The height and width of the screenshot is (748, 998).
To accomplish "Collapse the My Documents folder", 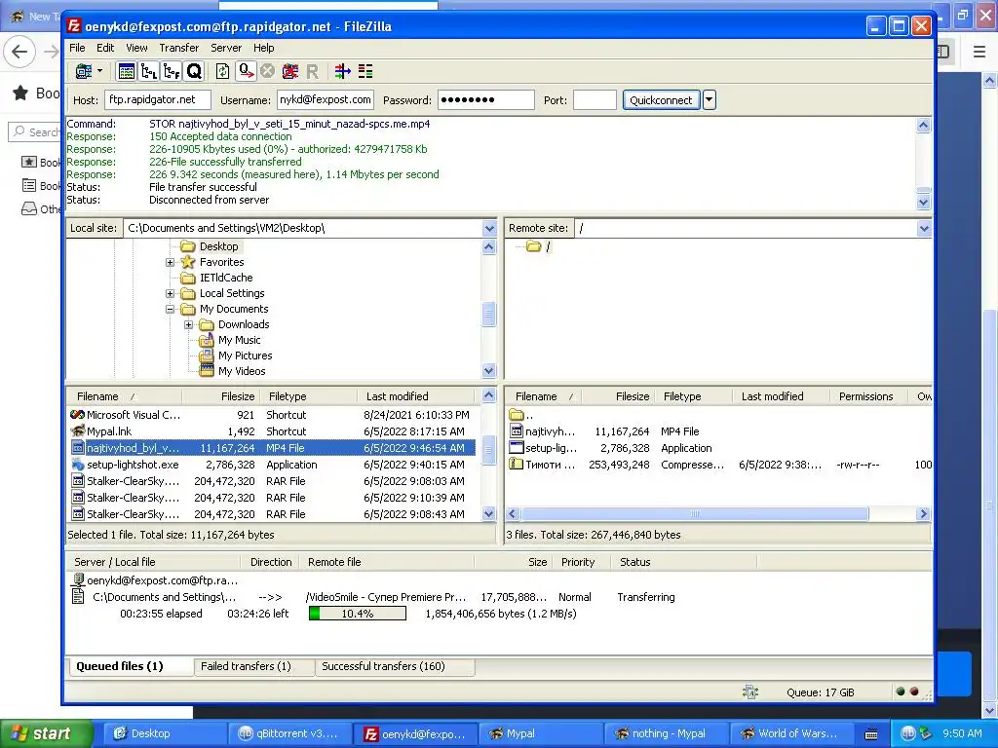I will tap(170, 309).
